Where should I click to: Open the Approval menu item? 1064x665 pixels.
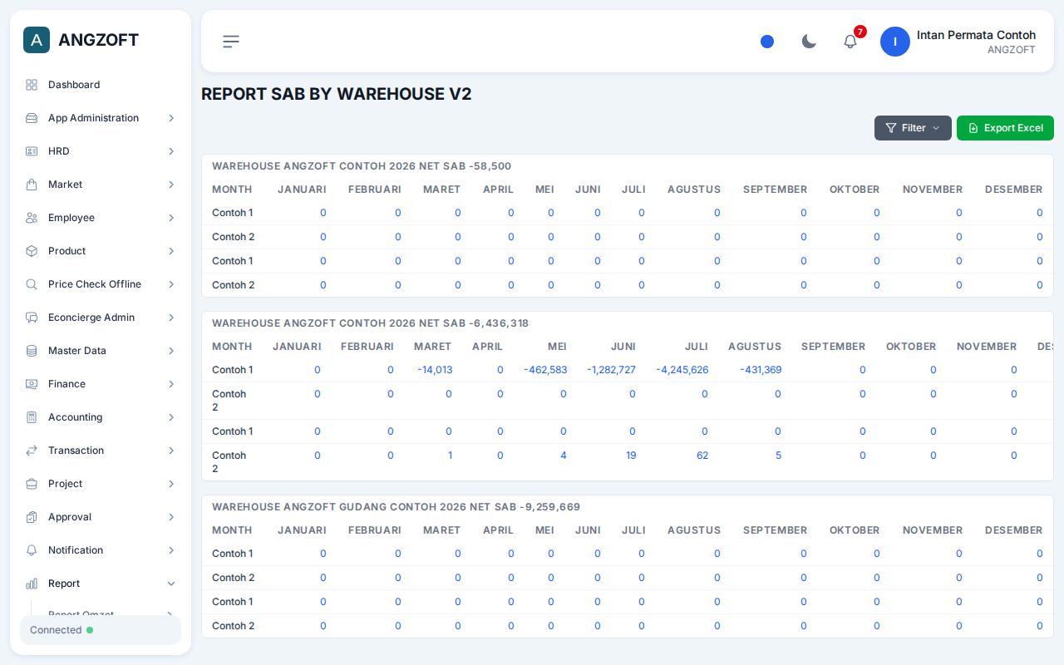pos(101,517)
